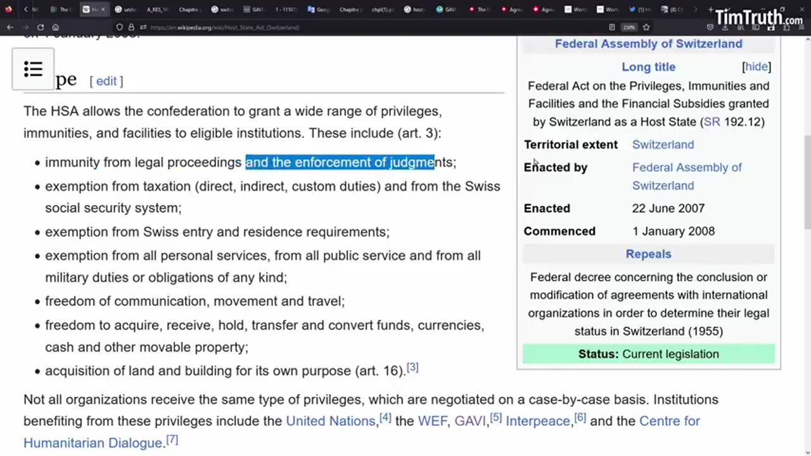Follow the 'Interpeace' link
Screen dimensions: 811x456
[538, 421]
